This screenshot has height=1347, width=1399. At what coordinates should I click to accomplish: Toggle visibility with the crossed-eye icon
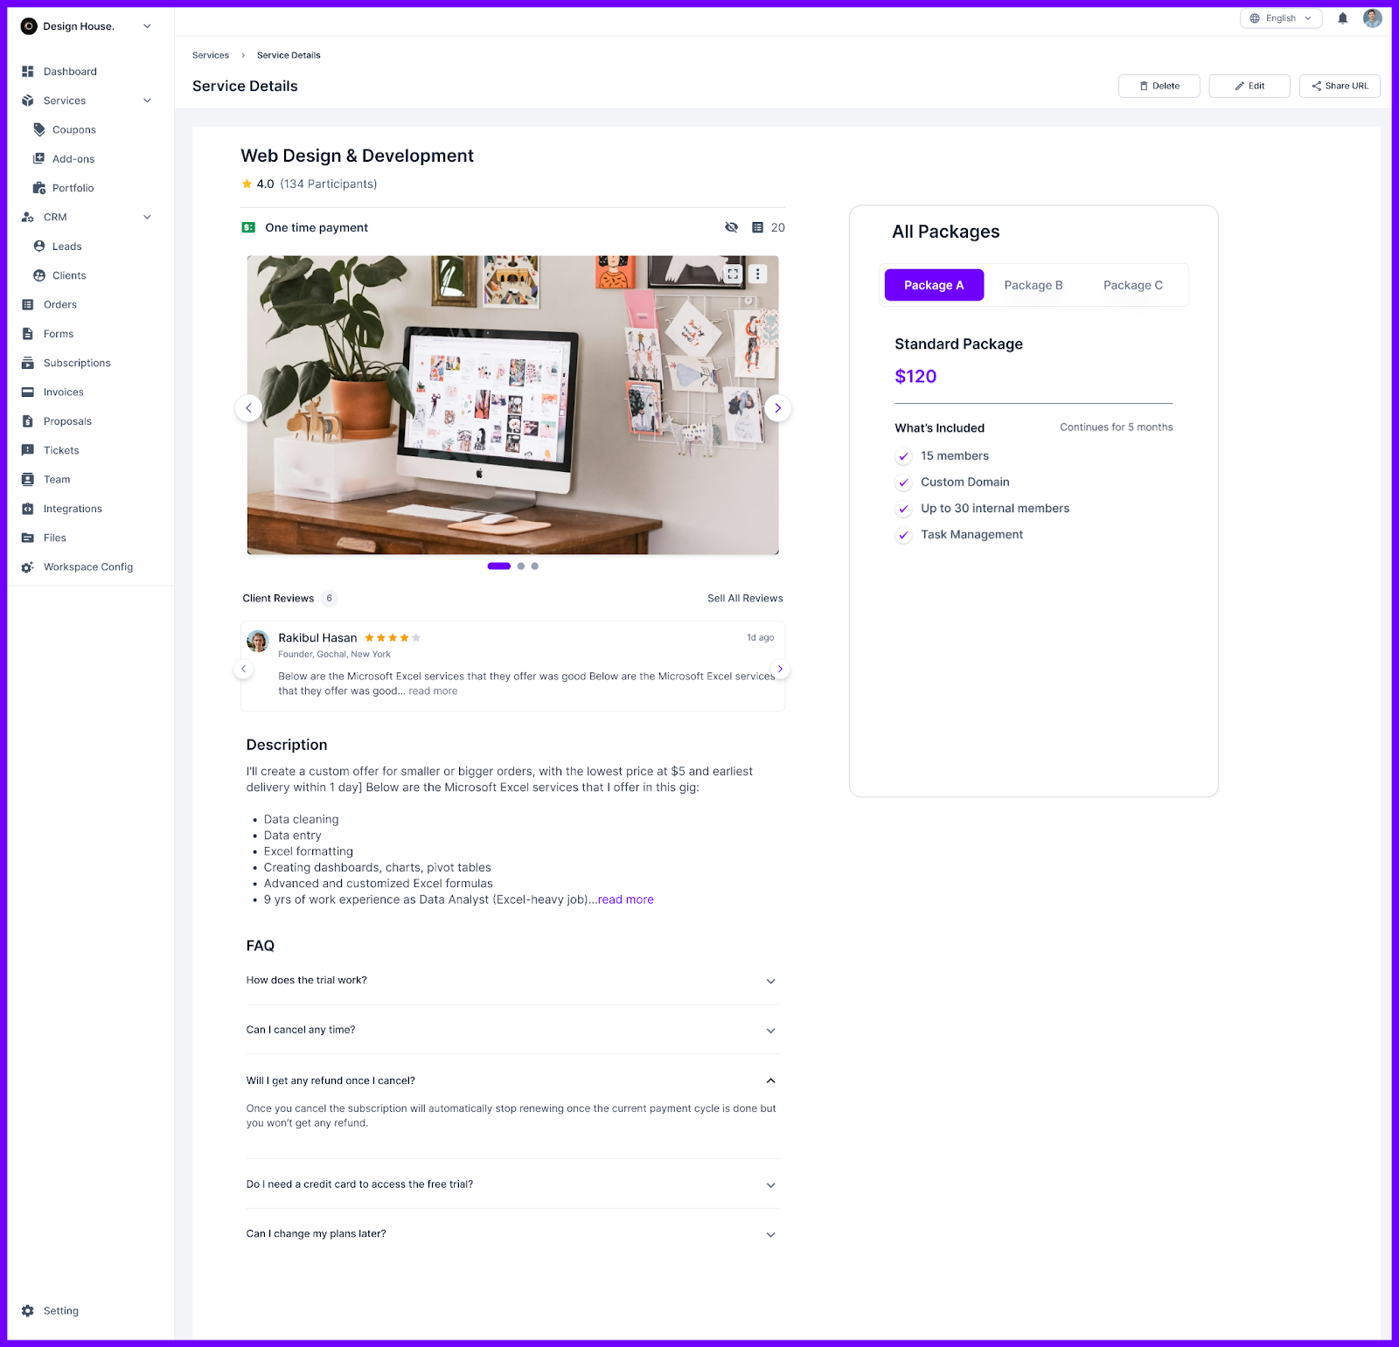point(731,227)
